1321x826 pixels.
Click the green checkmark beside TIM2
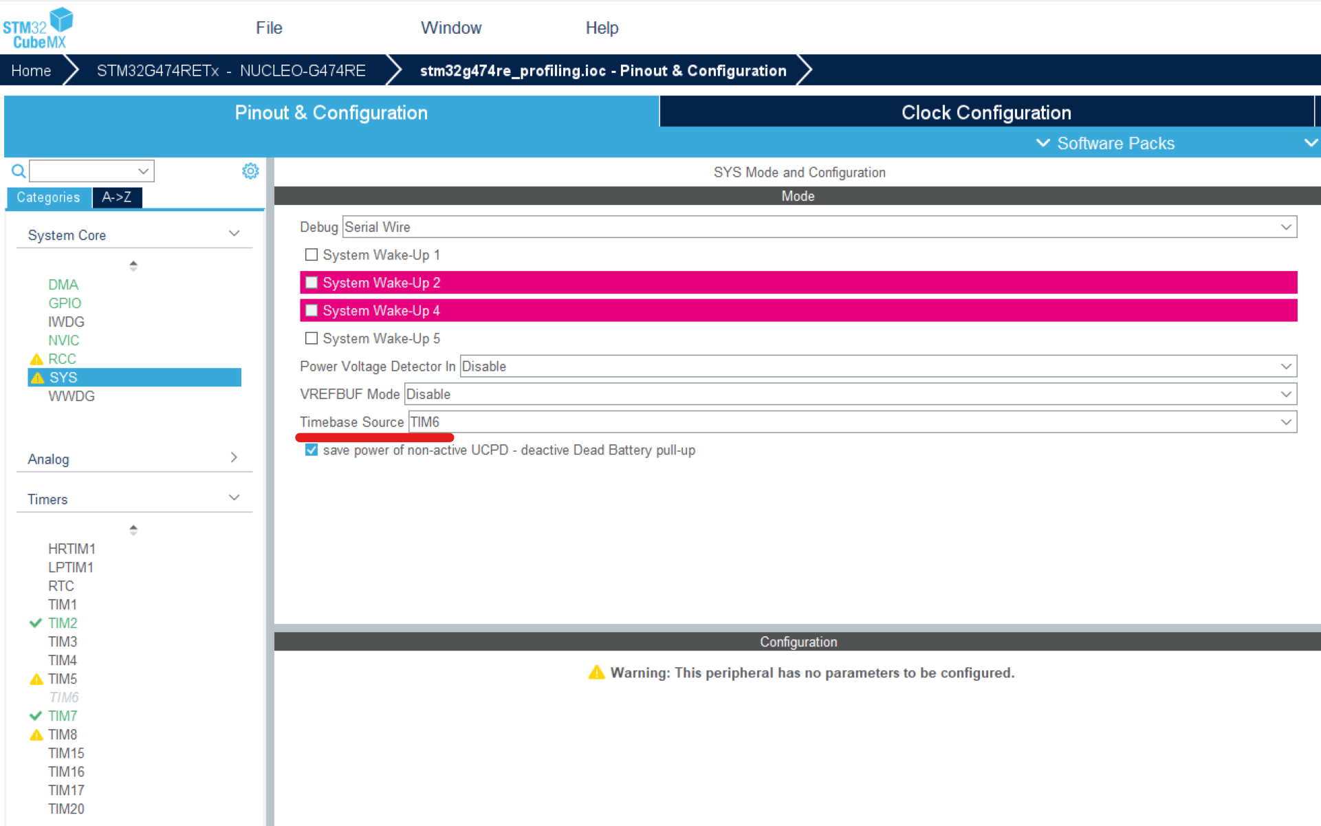point(36,623)
